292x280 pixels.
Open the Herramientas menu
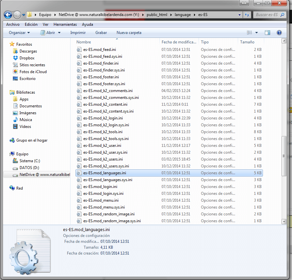(x=65, y=24)
